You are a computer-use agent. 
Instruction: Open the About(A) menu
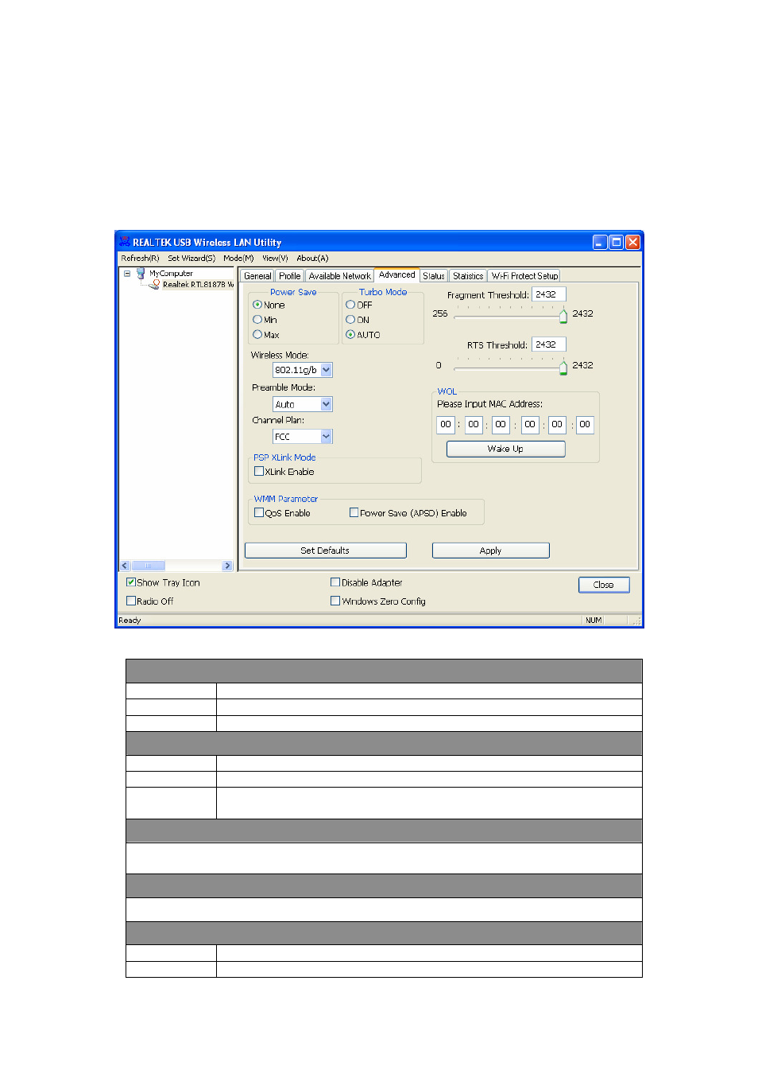coord(312,258)
